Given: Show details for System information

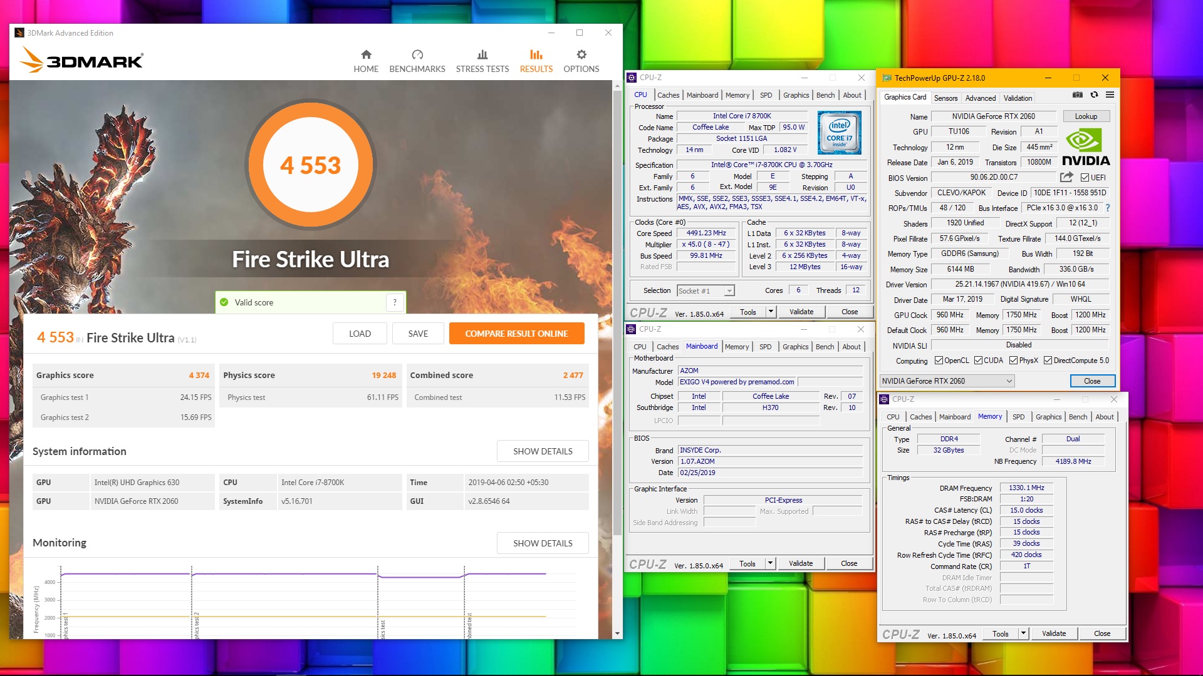Looking at the screenshot, I should click(543, 451).
